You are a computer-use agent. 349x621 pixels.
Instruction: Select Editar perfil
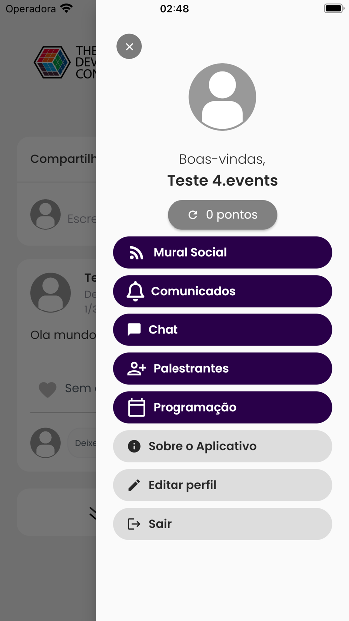tap(222, 485)
